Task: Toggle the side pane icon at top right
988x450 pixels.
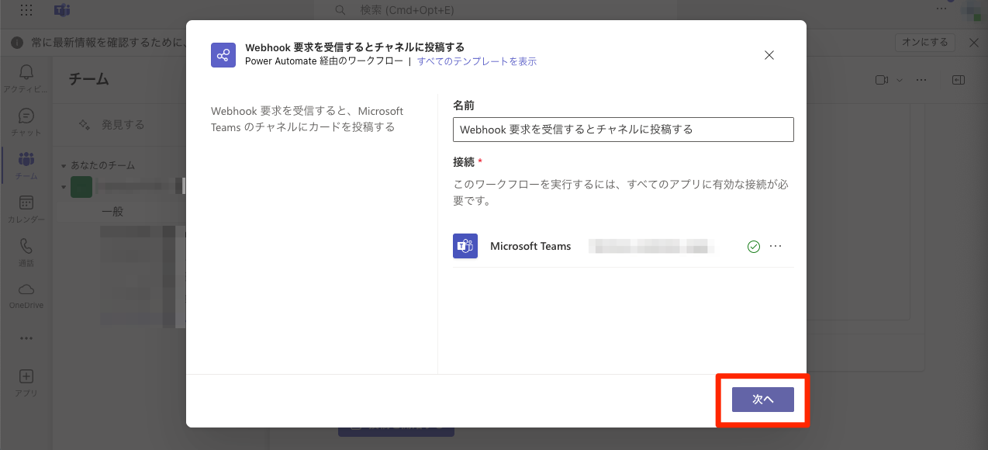Action: click(959, 80)
